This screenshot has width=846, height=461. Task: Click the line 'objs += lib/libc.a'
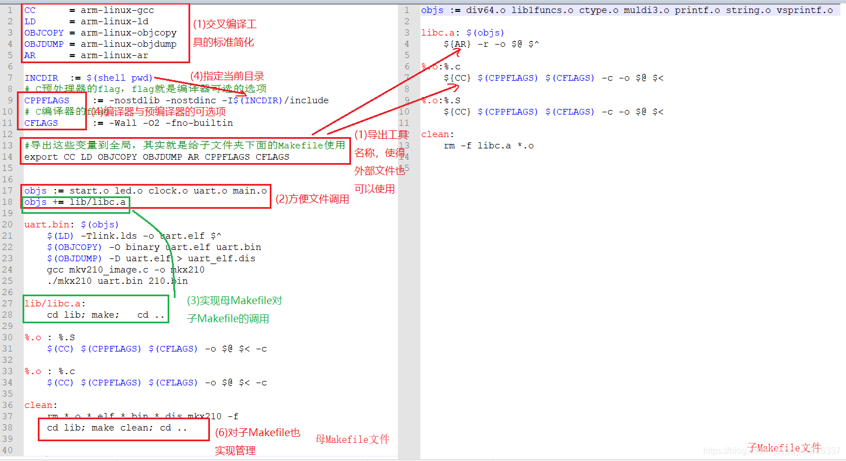[x=75, y=202]
